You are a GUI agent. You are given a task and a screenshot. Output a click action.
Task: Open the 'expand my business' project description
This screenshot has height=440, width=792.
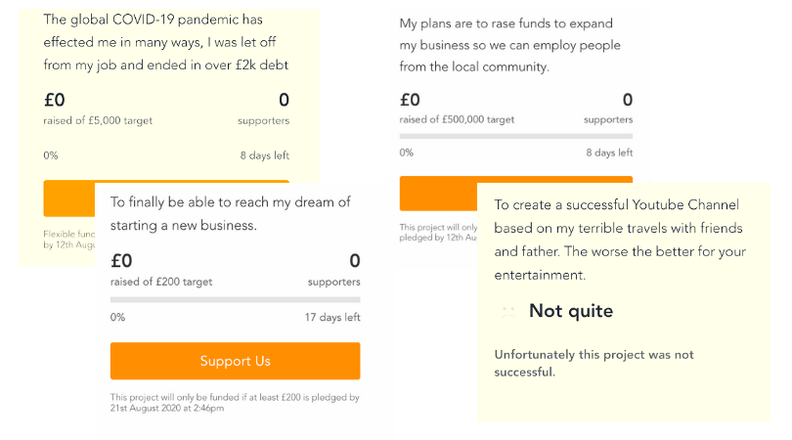[x=509, y=45]
